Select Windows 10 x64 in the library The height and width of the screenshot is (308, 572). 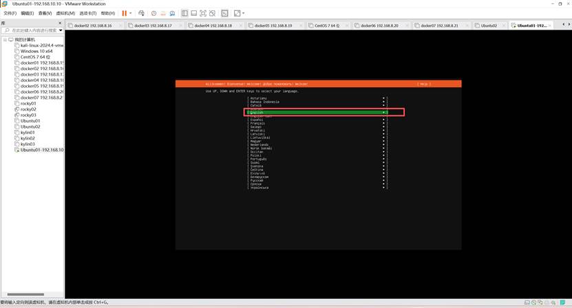pos(36,51)
